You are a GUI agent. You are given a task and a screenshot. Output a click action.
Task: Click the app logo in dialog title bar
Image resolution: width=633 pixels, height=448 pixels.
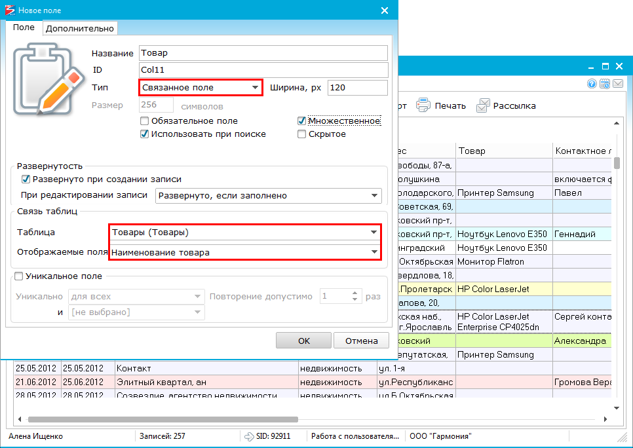[10, 10]
